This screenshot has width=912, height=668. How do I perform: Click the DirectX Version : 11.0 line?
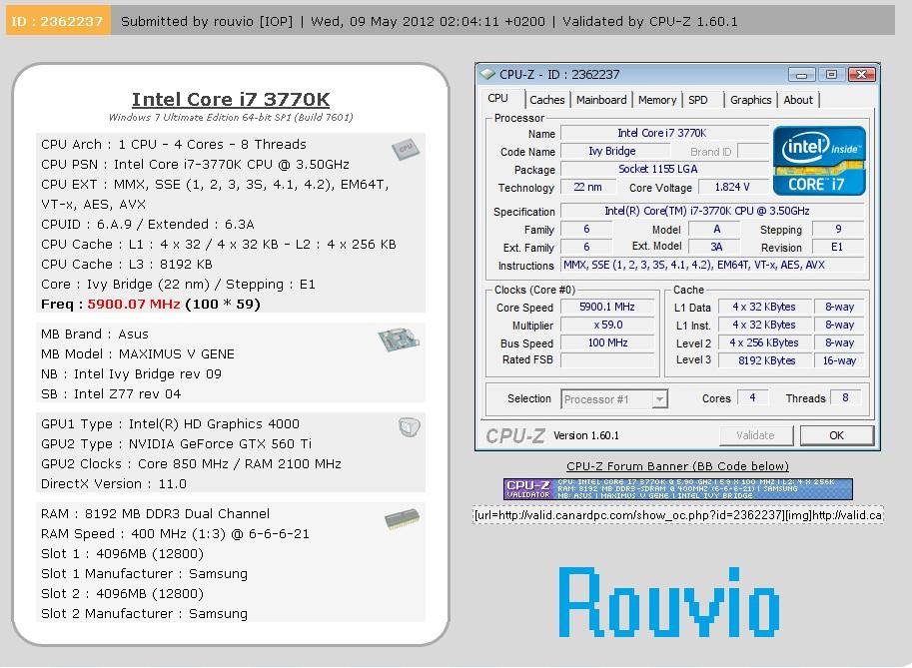click(x=114, y=484)
